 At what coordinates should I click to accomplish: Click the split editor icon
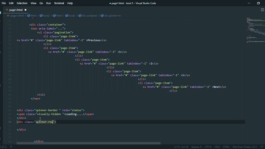pyautogui.click(x=262, y=10)
